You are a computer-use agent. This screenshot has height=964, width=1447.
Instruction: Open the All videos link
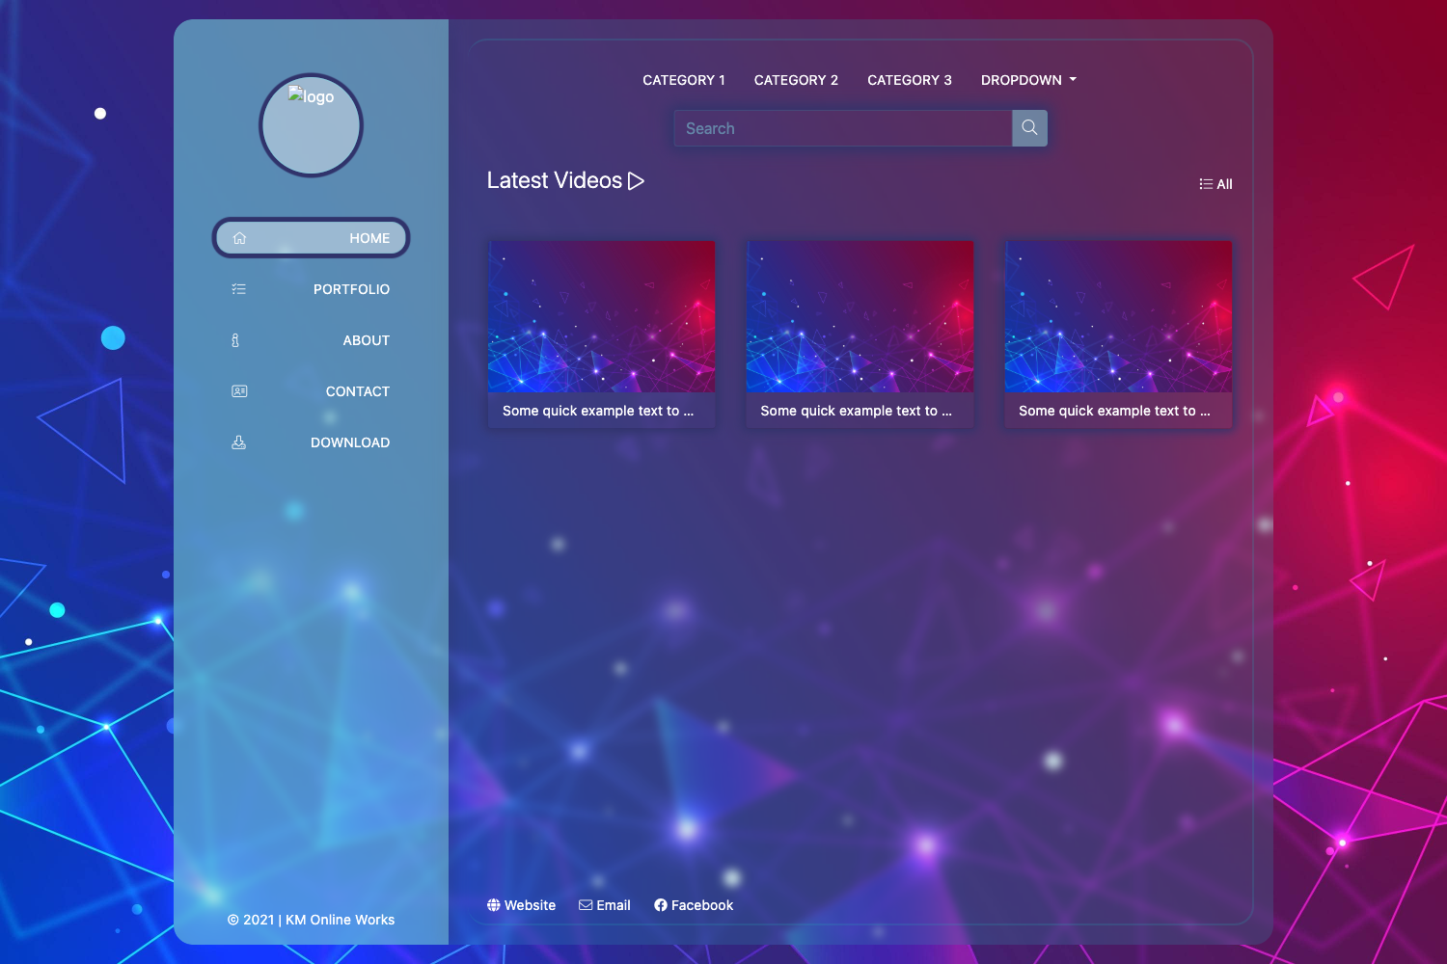(1225, 183)
